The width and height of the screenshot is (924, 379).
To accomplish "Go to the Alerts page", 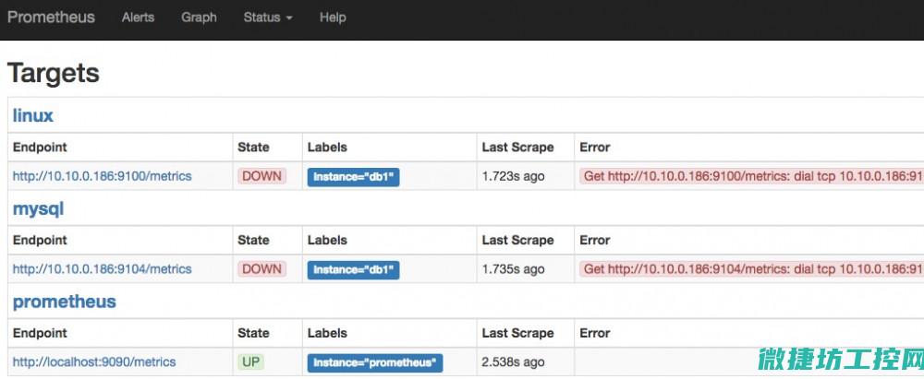I will point(138,18).
